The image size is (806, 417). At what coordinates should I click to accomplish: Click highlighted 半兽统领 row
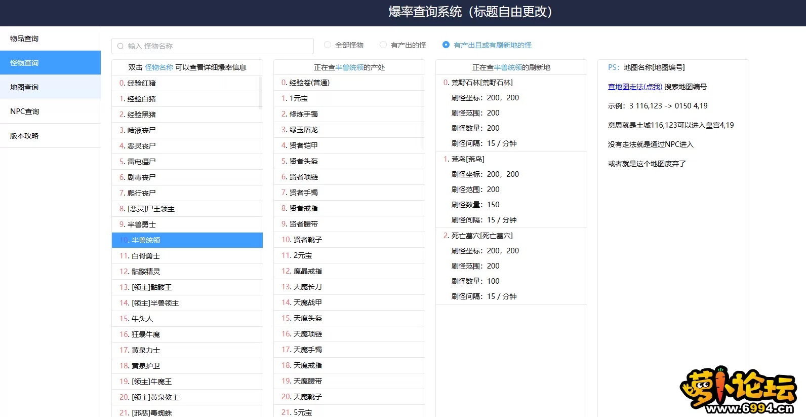[x=187, y=240]
